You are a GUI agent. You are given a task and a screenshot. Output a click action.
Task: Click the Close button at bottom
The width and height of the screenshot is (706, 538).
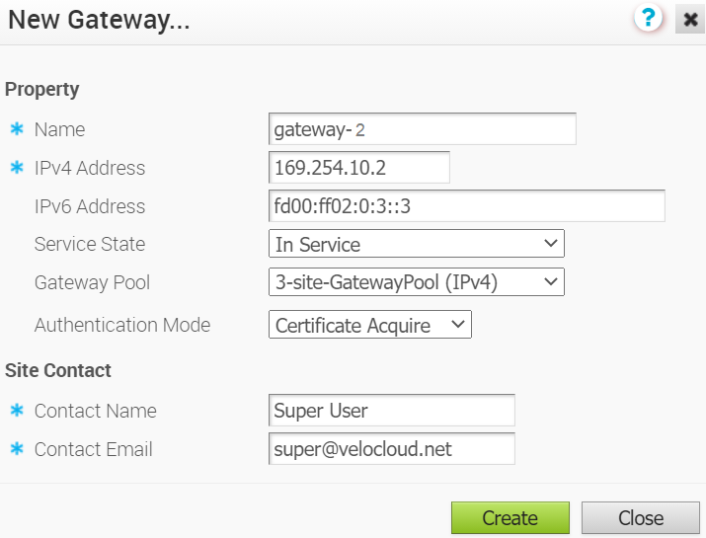click(640, 518)
